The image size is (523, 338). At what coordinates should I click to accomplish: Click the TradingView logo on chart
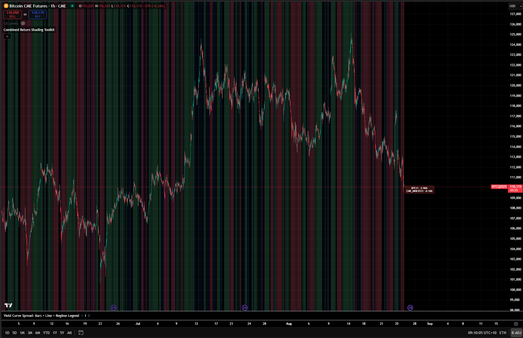(x=8, y=305)
